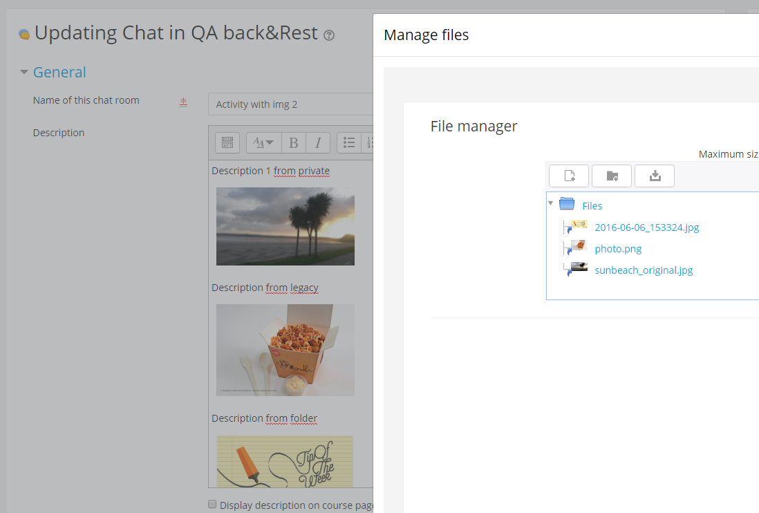The image size is (759, 513).
Task: Toggle Bold in the description editor
Action: point(293,142)
